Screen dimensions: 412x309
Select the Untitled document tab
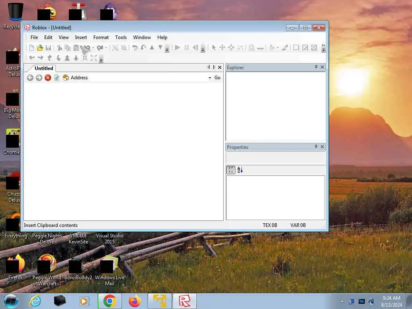point(43,68)
